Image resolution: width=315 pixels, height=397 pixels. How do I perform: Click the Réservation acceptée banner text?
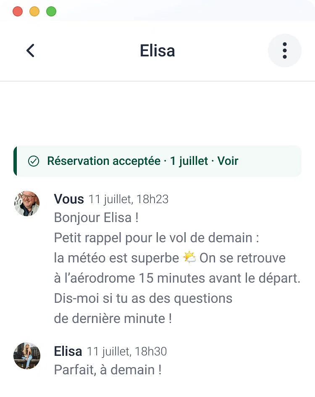tap(104, 161)
